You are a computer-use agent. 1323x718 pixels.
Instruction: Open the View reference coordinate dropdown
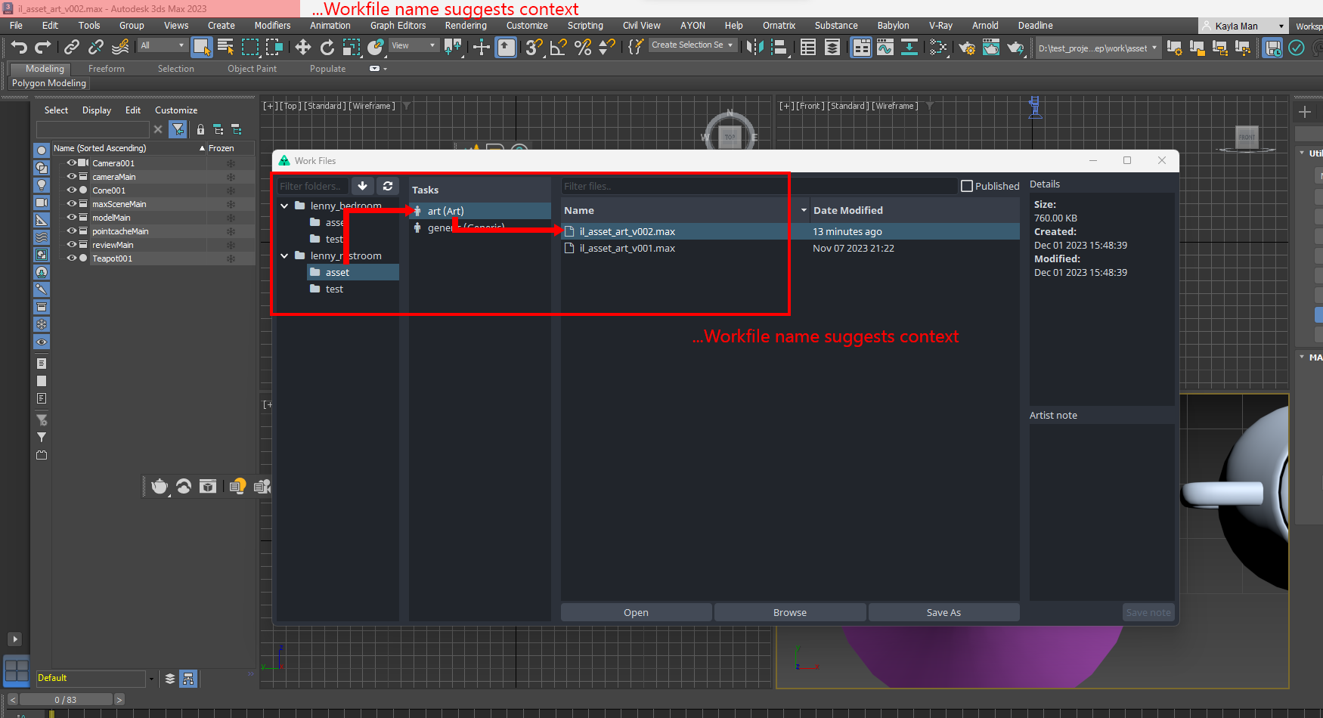pyautogui.click(x=413, y=45)
